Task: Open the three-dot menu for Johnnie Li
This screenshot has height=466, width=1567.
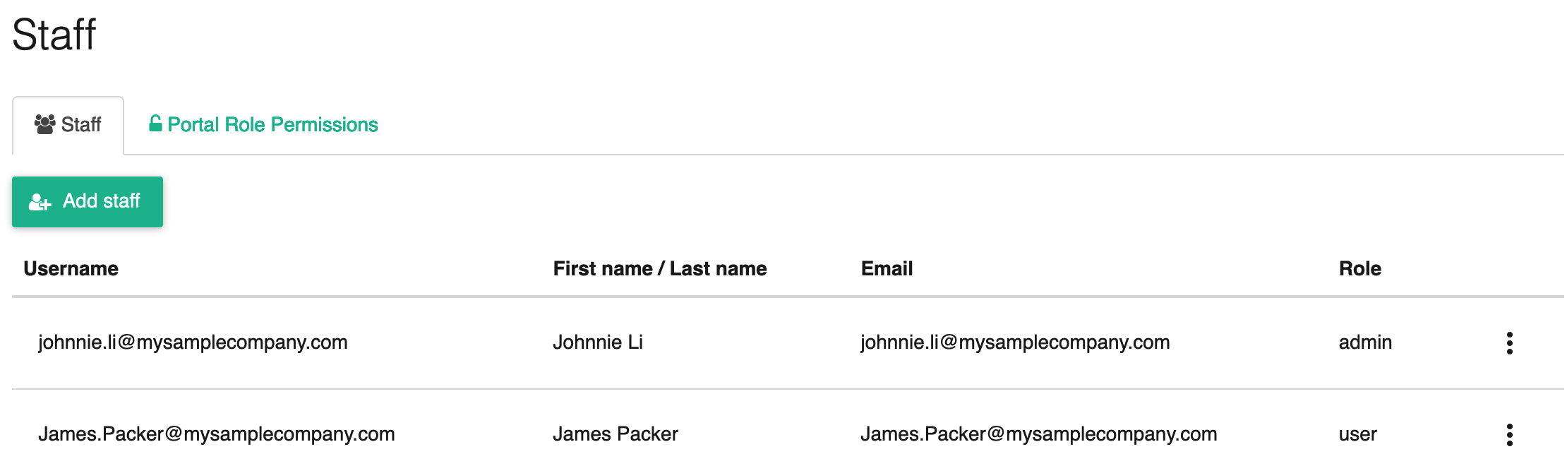Action: 1509,343
